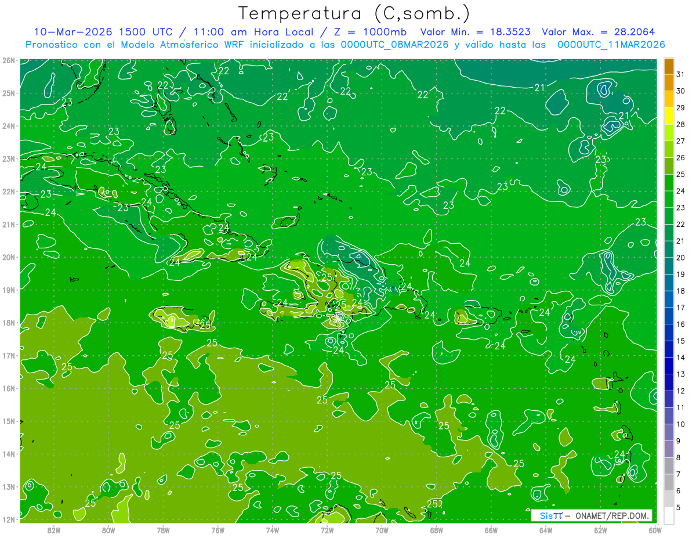Image resolution: width=696 pixels, height=538 pixels.
Task: Click the "62W" longitude axis label
Action: (600, 529)
